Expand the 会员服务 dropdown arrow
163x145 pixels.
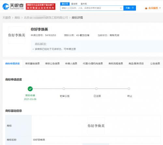[x=160, y=8]
